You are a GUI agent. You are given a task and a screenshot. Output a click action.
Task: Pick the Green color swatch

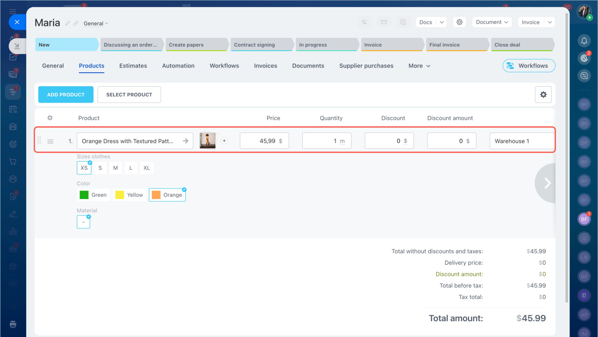[x=93, y=195]
